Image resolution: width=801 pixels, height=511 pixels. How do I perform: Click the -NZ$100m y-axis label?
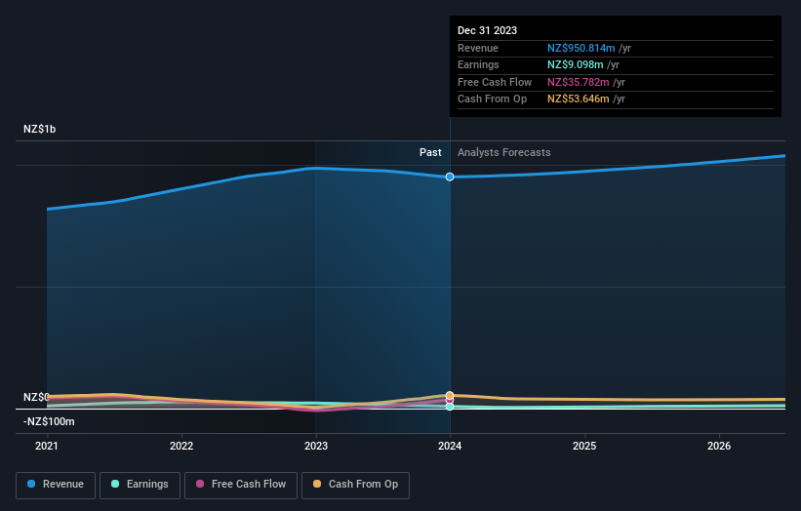coord(49,421)
